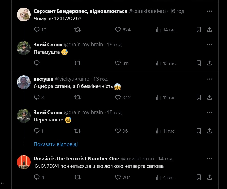Screen dimensions: 227x189
Task: View analytics of the "Патамушта" reply
Action: point(158,63)
